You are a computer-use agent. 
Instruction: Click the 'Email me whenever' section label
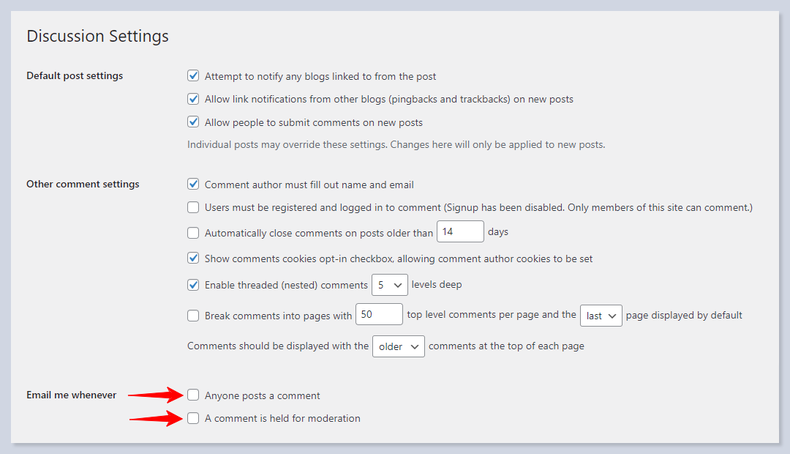click(72, 395)
